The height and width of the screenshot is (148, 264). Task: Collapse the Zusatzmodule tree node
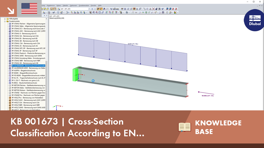(5, 21)
